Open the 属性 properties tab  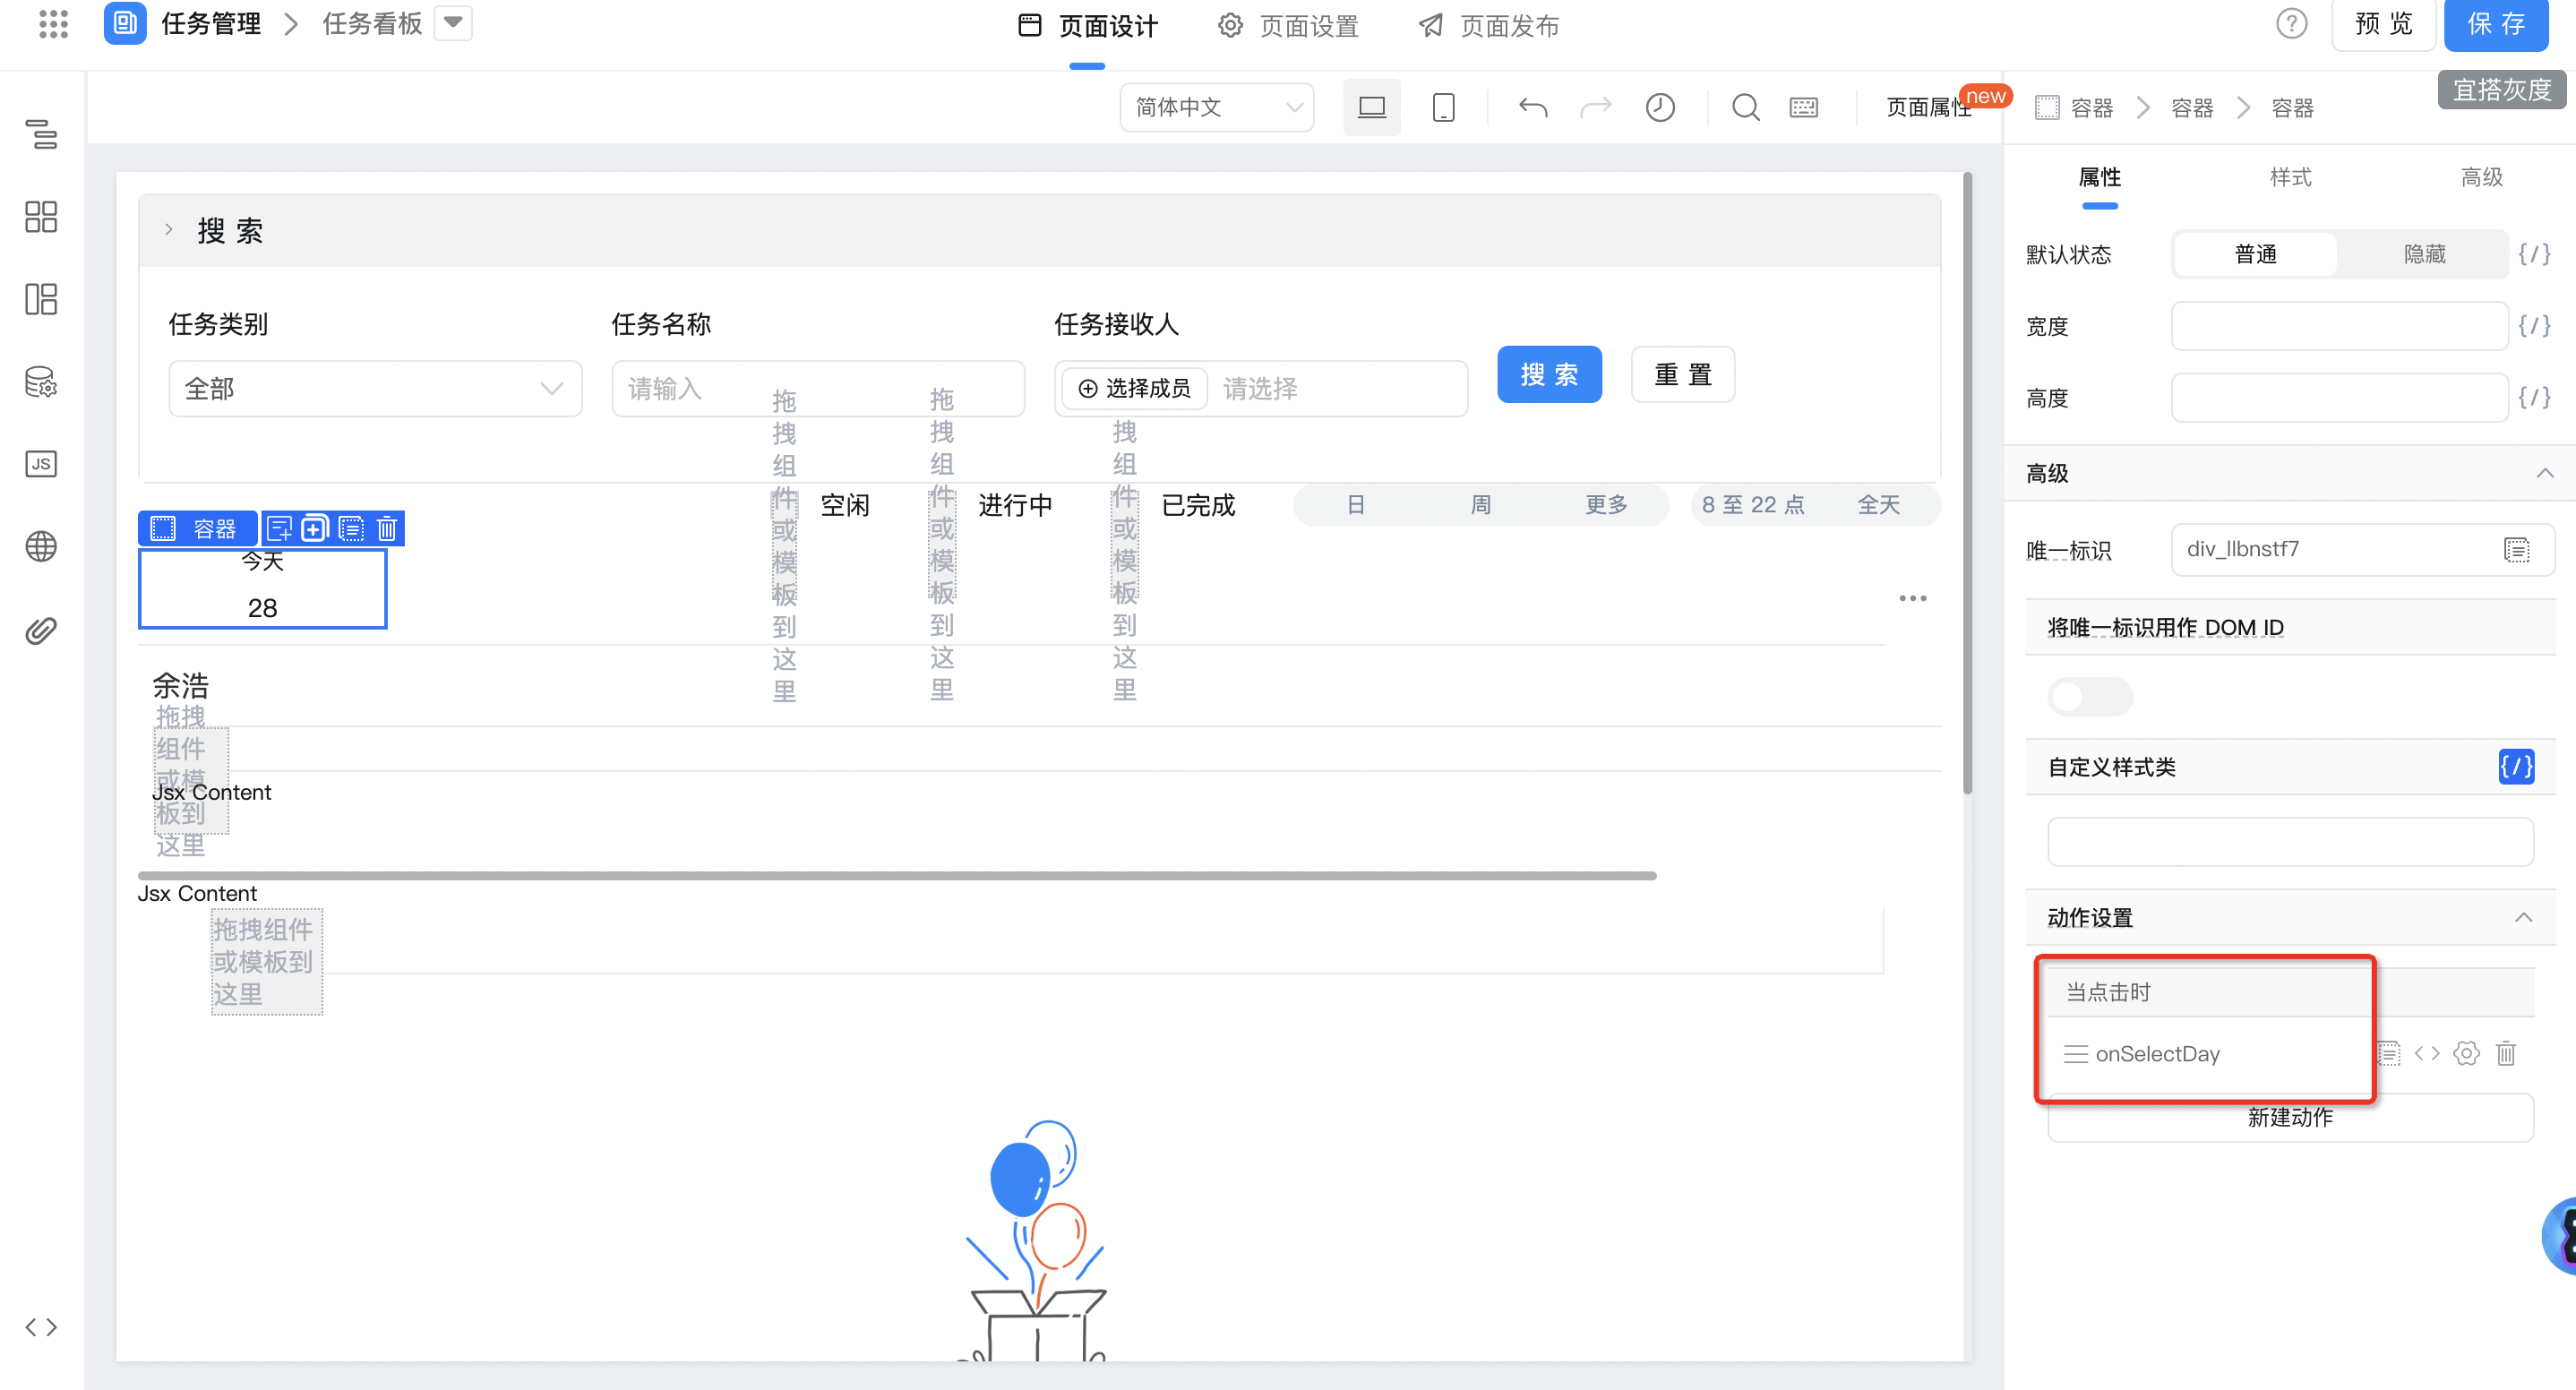(x=2099, y=177)
